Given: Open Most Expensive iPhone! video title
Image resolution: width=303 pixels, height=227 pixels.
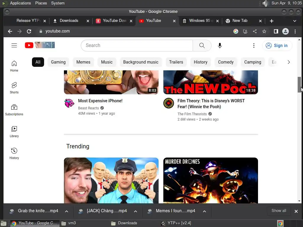Looking at the screenshot, I should click(100, 101).
